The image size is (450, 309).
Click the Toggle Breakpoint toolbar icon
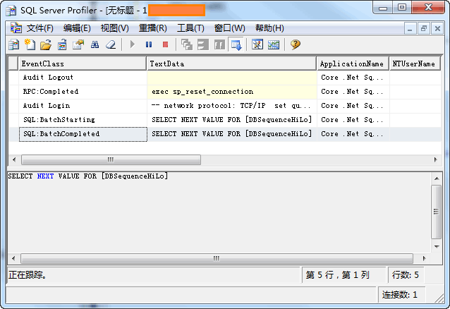(x=219, y=44)
